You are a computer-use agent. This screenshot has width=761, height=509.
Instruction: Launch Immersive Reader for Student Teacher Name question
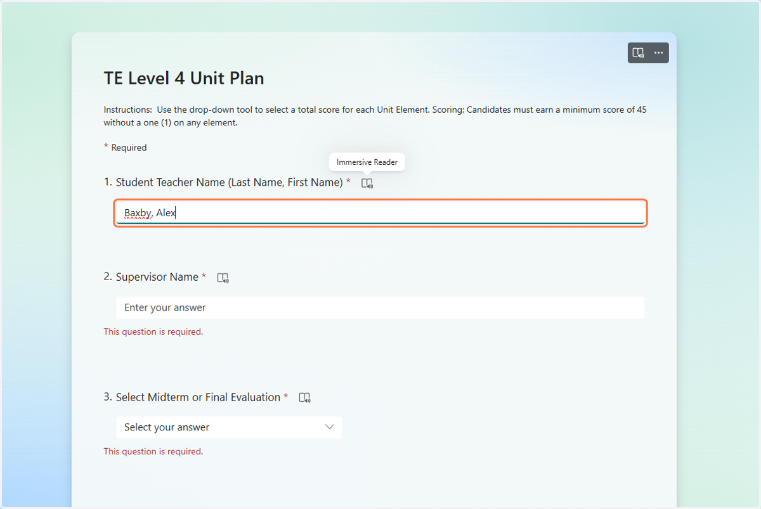367,183
